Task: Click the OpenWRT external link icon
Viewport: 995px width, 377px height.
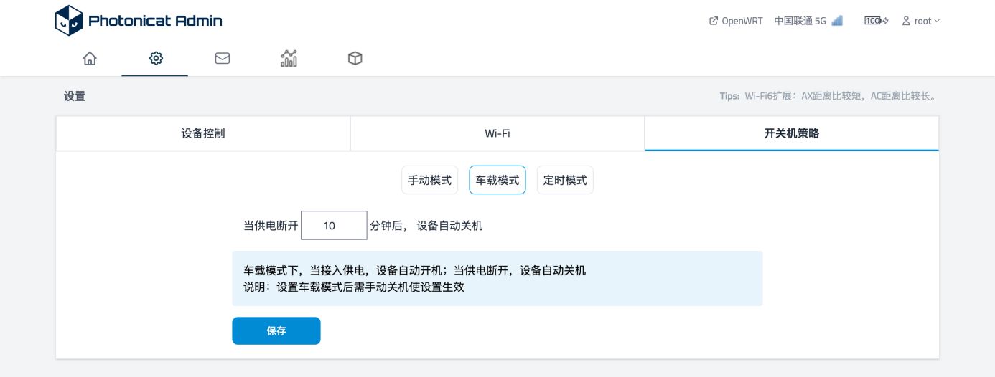Action: point(714,21)
